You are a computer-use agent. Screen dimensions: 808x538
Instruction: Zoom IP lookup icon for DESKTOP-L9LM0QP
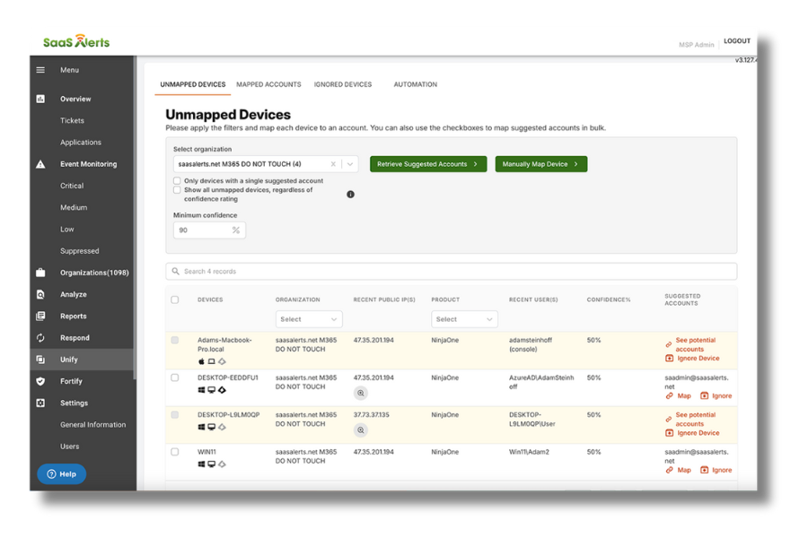click(x=361, y=430)
